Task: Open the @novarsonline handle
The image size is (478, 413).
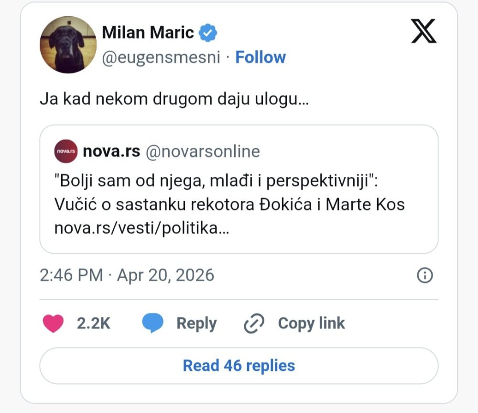Action: point(203,152)
